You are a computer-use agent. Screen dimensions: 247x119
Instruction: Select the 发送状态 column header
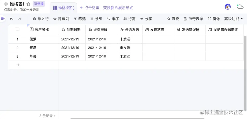pos(158,29)
